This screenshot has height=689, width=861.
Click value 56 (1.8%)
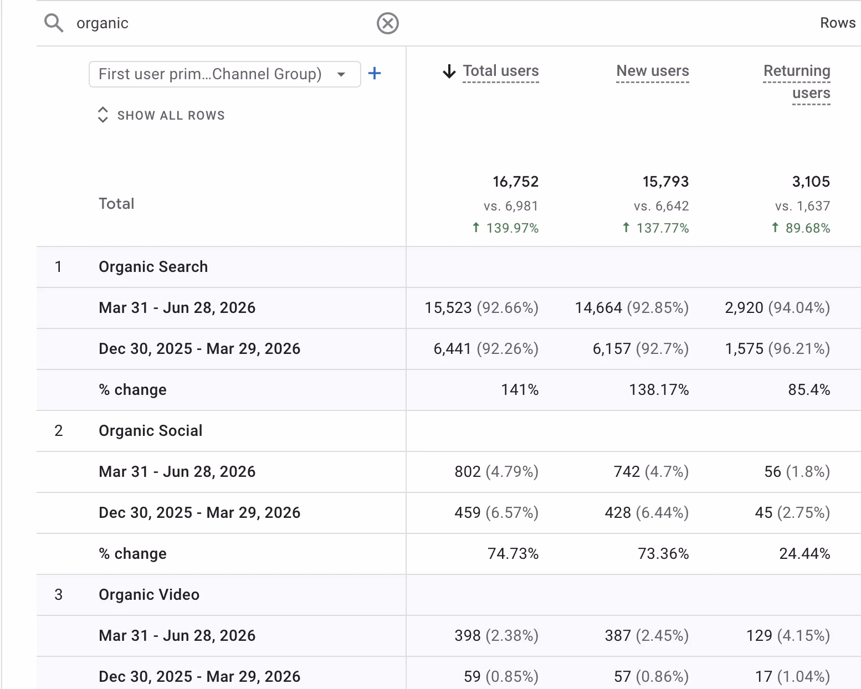(797, 472)
